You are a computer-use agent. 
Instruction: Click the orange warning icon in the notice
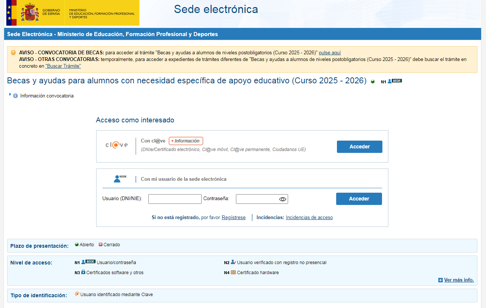coord(13,53)
